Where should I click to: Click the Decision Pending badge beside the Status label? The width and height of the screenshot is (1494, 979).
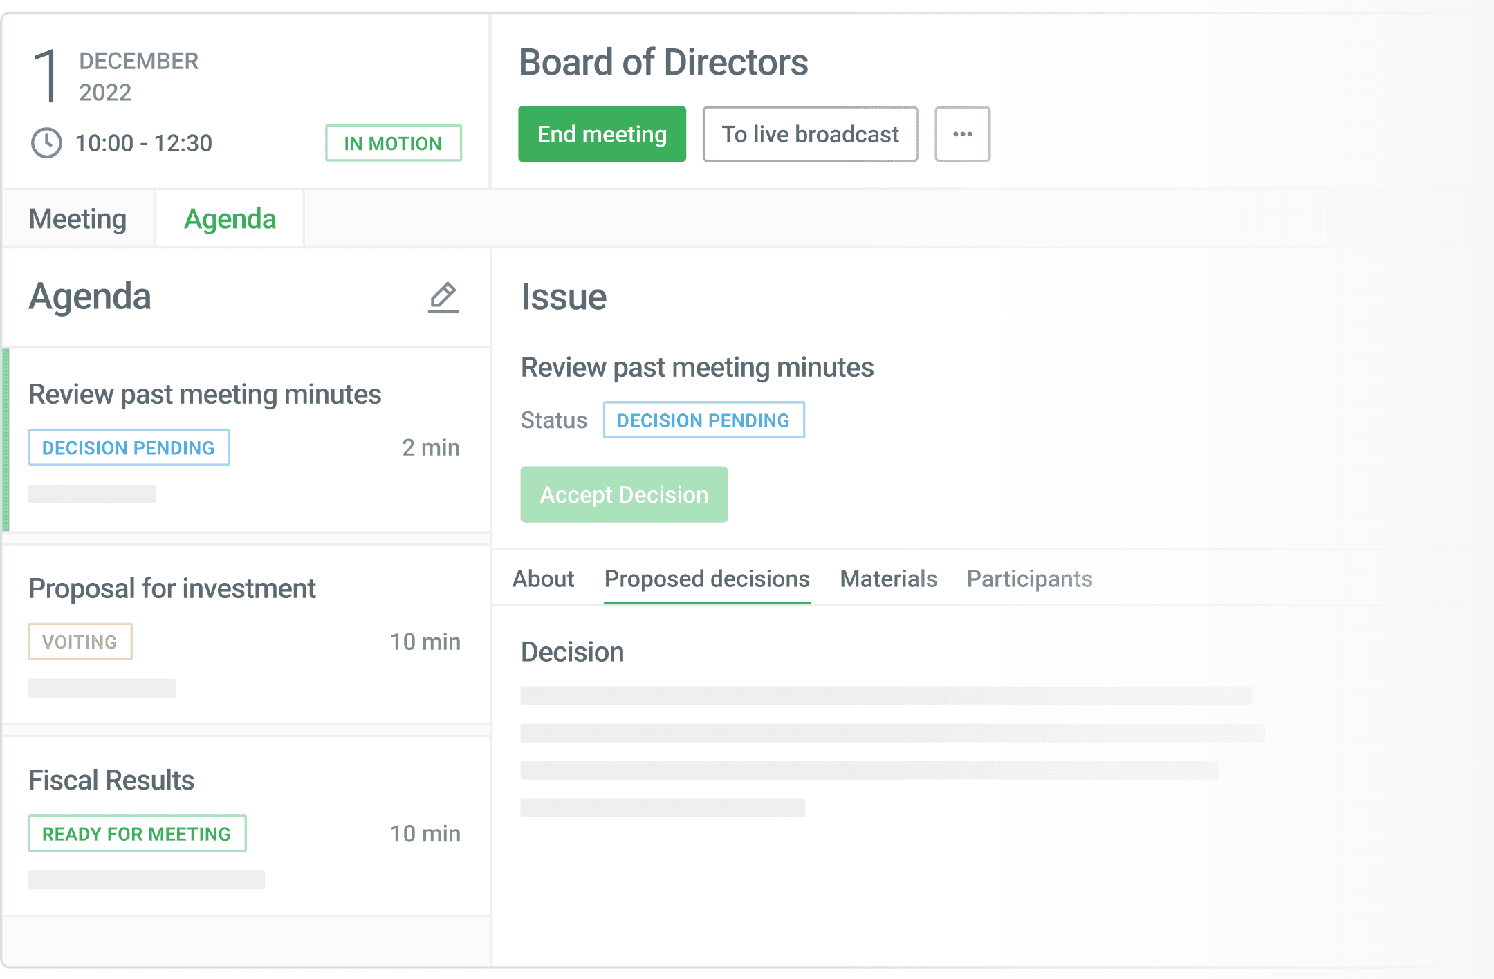(x=703, y=420)
